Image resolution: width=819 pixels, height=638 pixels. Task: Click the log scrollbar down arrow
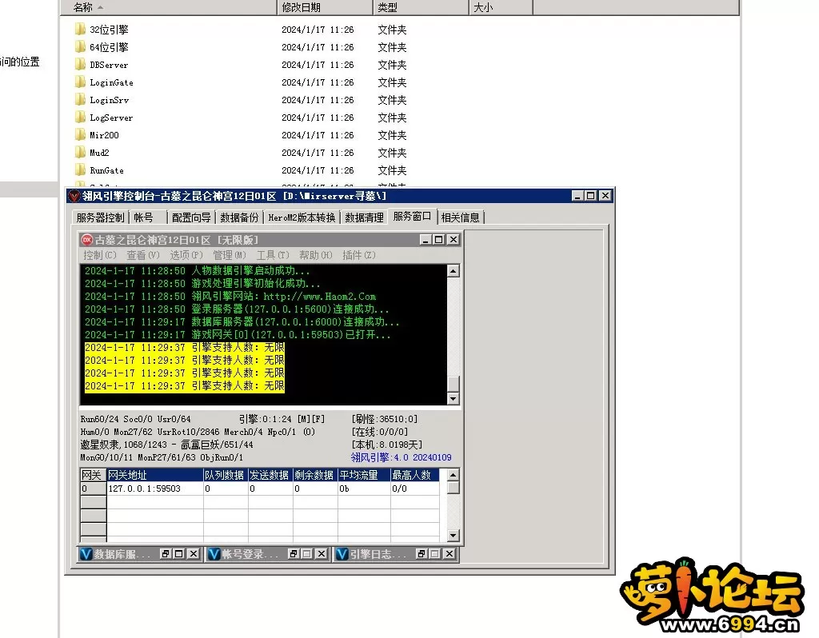click(453, 398)
